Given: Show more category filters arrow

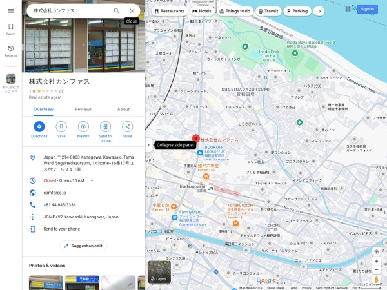Looking at the screenshot, I should (320, 11).
